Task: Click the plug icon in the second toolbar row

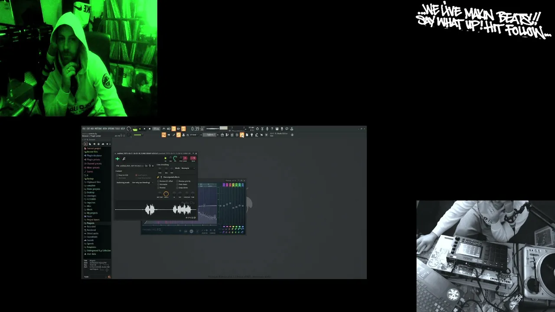Action: click(x=251, y=135)
